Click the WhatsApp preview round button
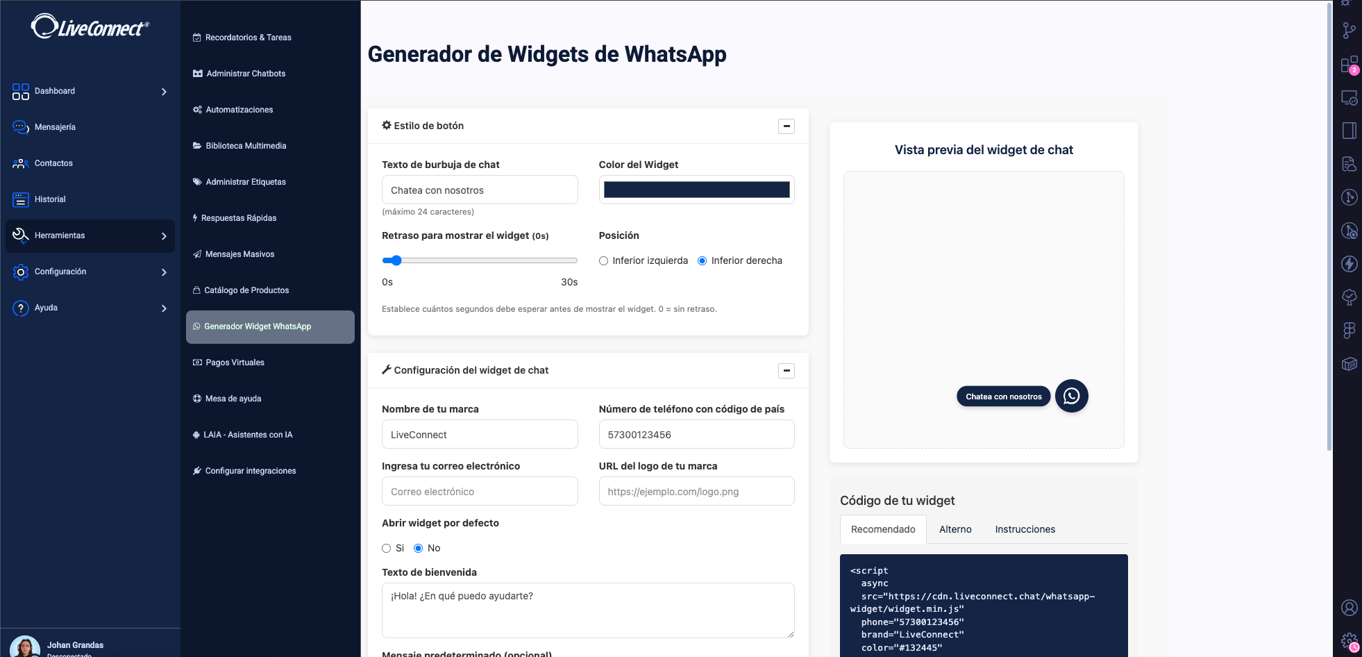 (1072, 396)
